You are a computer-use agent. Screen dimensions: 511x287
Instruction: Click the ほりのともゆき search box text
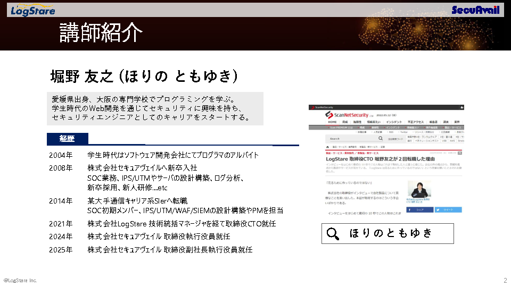(x=391, y=233)
